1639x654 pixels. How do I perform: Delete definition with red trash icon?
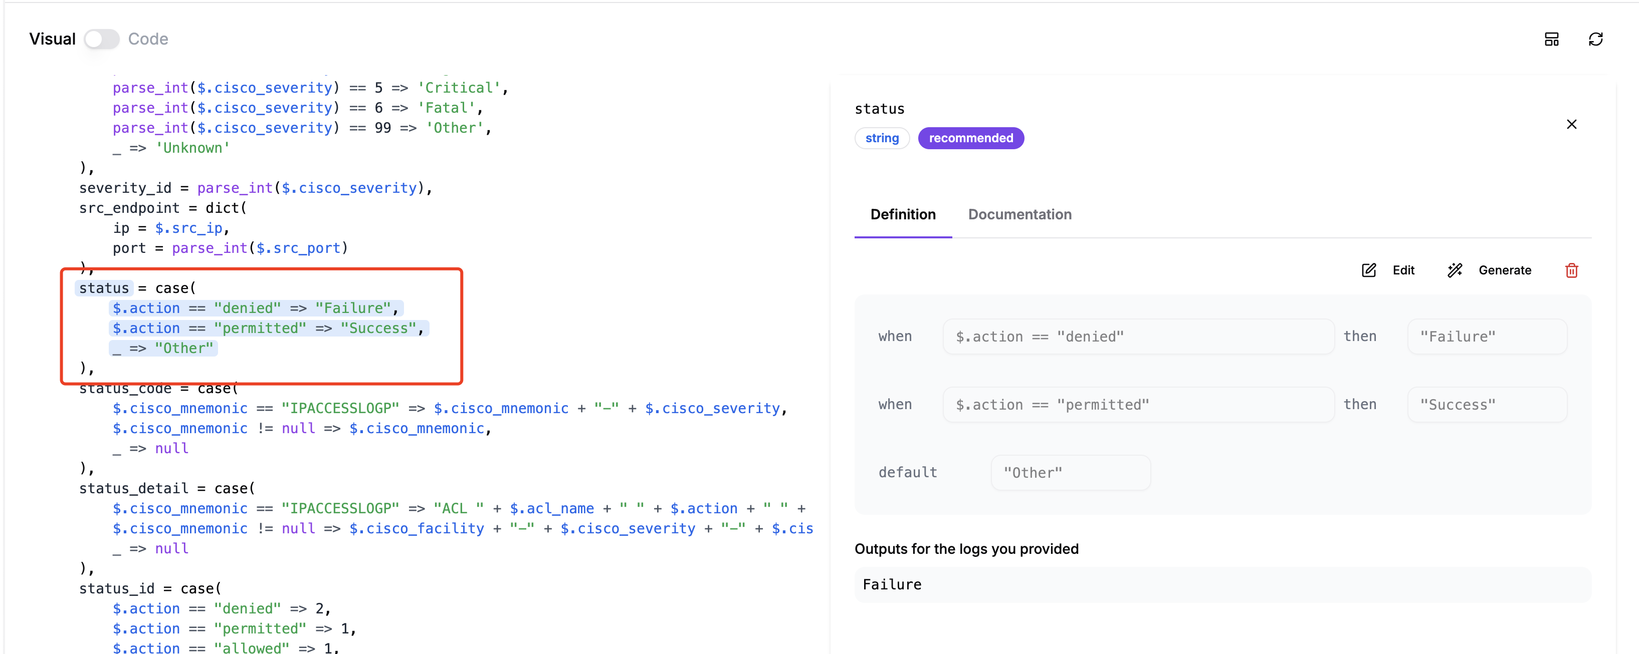[x=1571, y=270]
